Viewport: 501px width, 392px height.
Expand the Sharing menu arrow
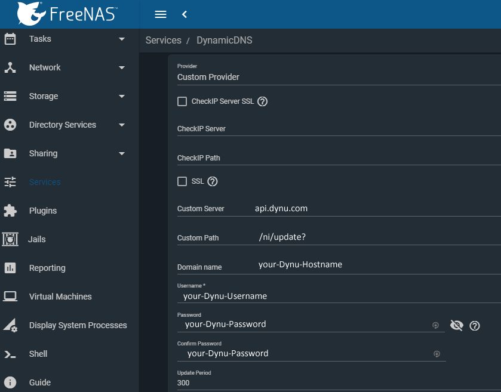tap(122, 153)
